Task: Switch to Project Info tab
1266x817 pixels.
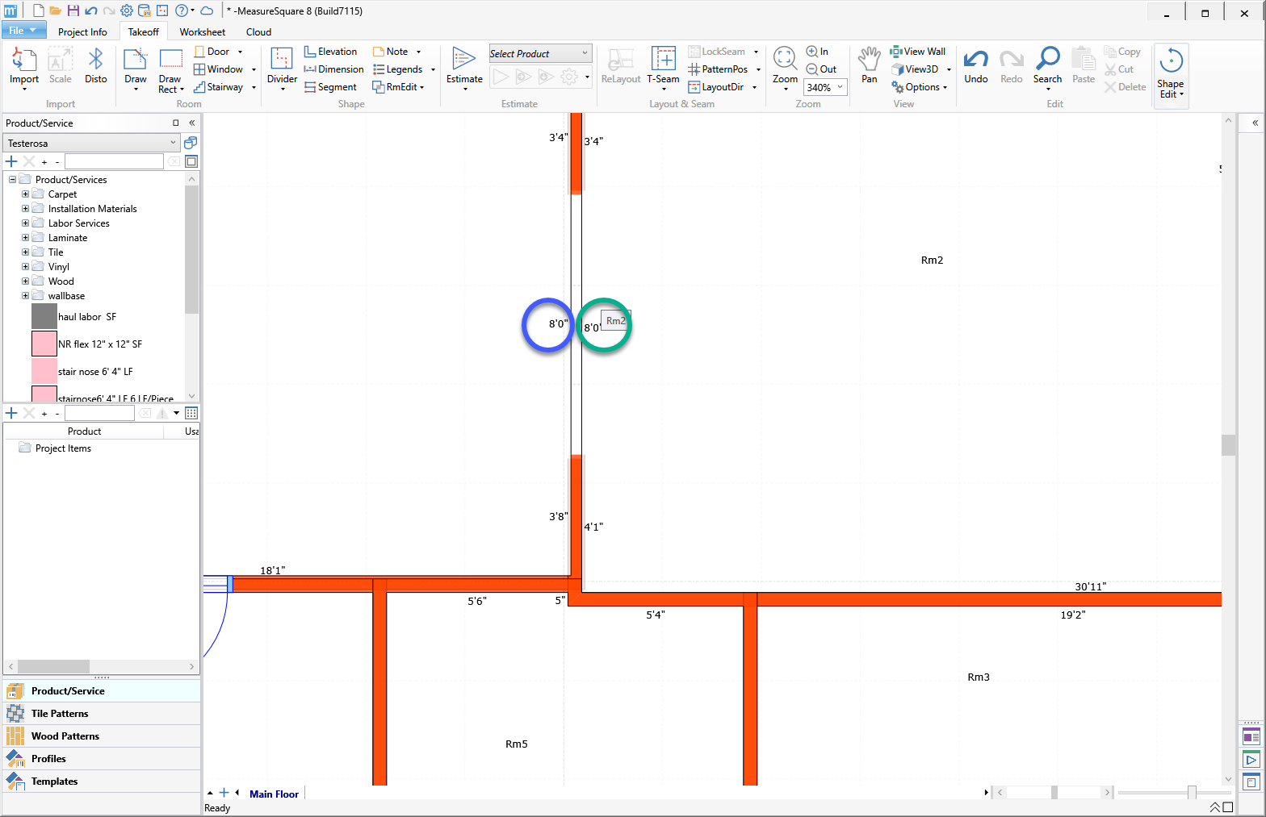Action: point(82,32)
